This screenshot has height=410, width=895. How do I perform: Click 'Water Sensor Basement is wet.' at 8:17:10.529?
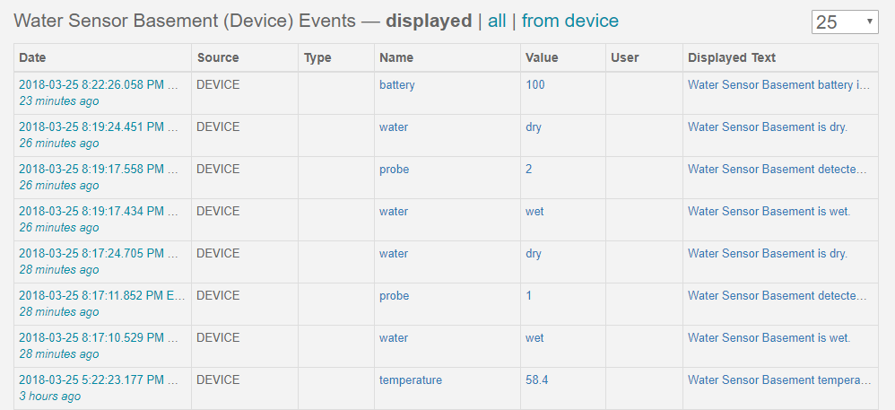click(769, 338)
